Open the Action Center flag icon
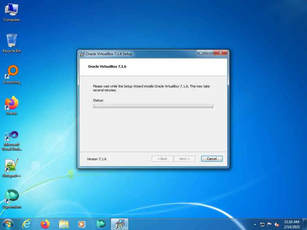 (270, 224)
